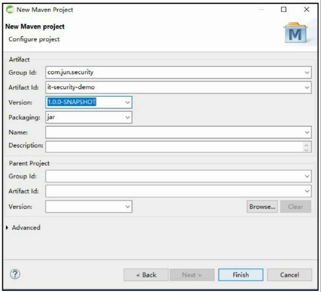321x292 pixels.
Task: Click the help question mark icon
Action: [x=15, y=274]
